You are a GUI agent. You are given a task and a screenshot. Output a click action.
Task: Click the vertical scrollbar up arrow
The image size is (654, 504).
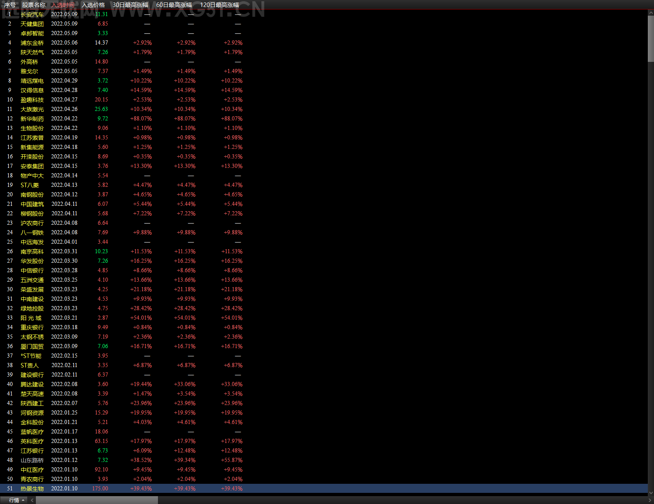tap(651, 13)
